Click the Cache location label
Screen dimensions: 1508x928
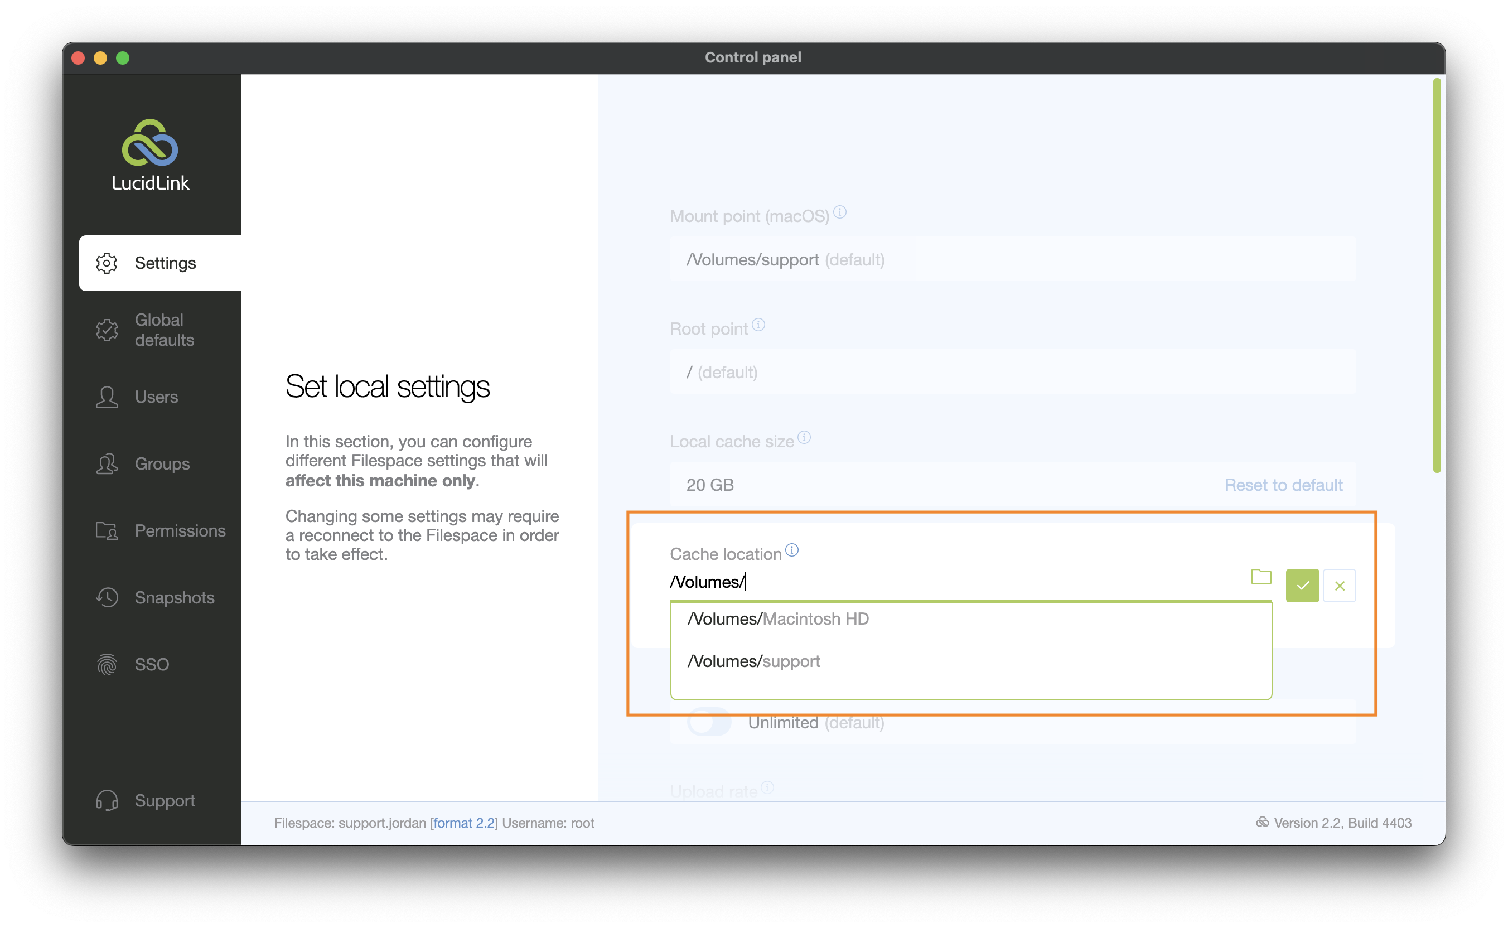(x=726, y=554)
